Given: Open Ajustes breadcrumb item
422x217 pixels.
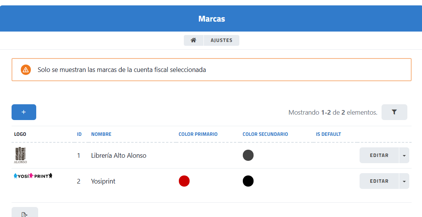Looking at the screenshot, I should coord(222,40).
